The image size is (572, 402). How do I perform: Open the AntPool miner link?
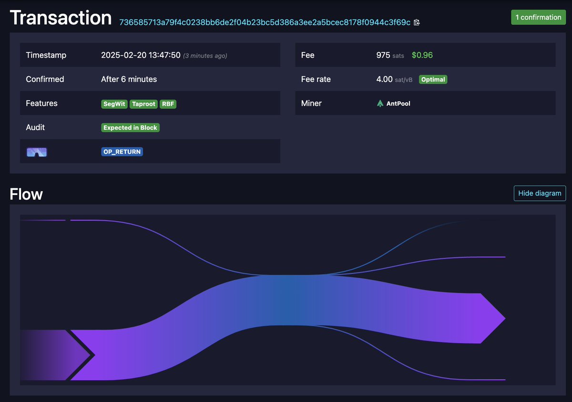coord(393,103)
